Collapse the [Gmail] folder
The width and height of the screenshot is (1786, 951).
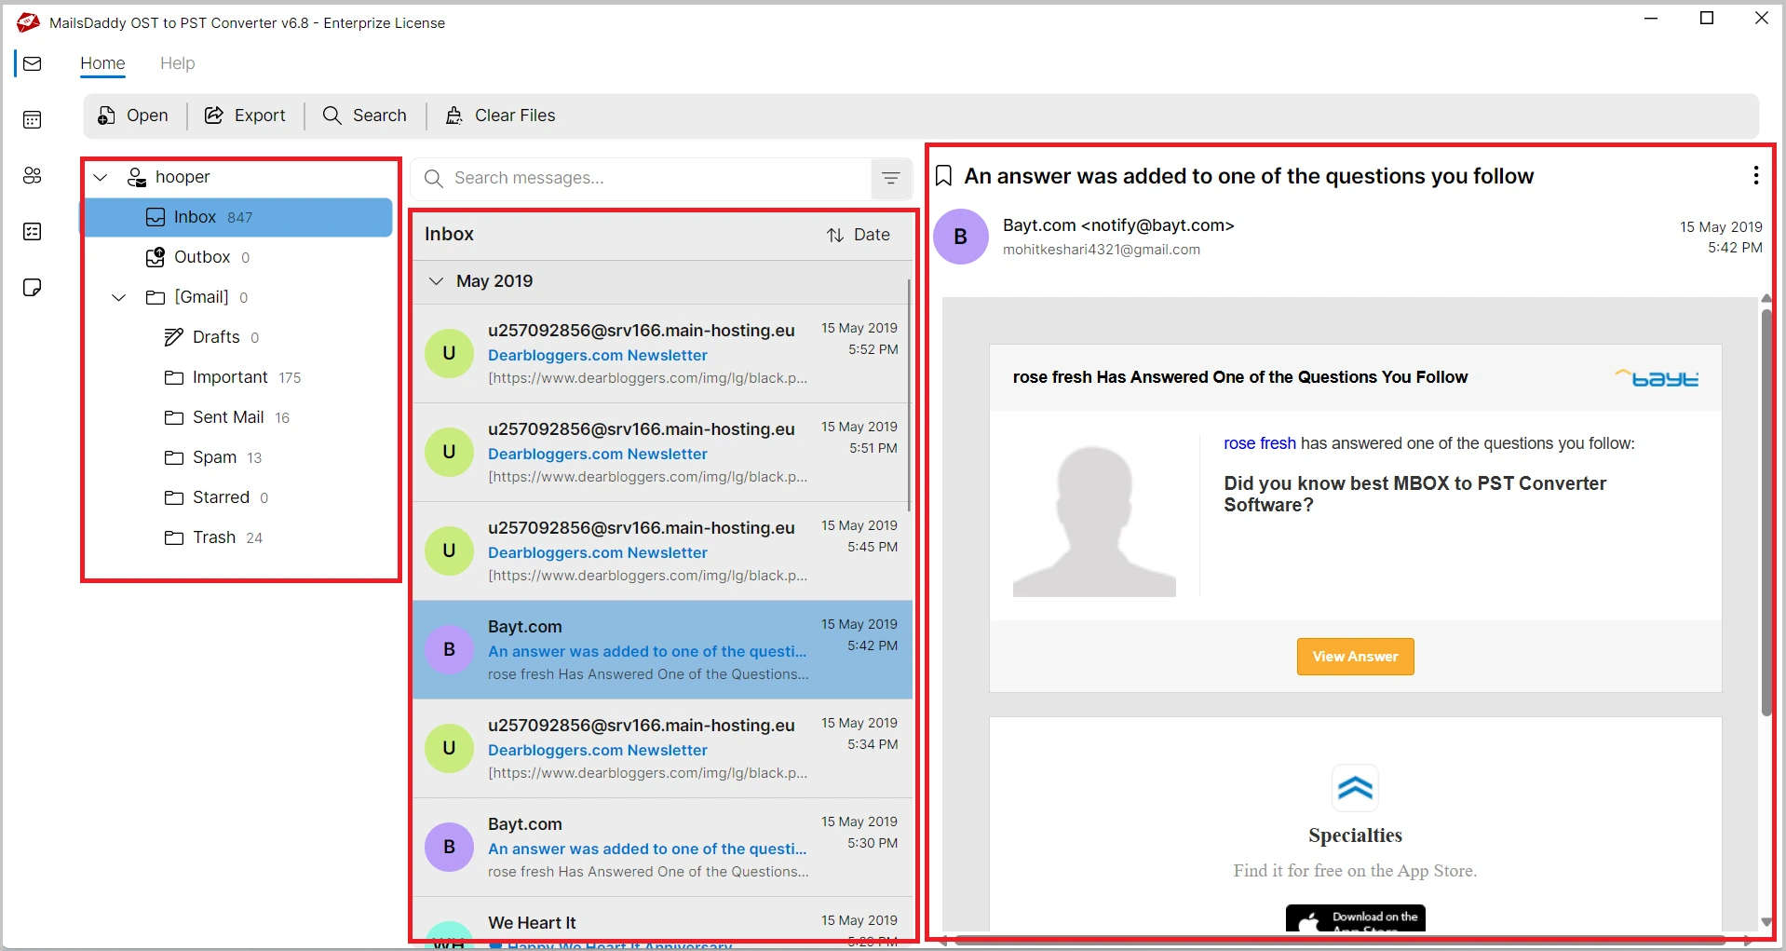tap(119, 297)
